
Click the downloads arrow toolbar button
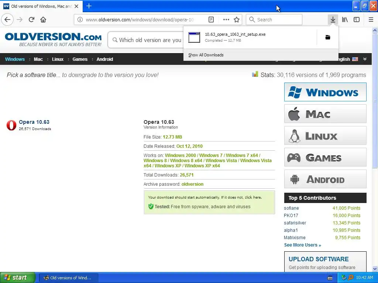pos(333,20)
